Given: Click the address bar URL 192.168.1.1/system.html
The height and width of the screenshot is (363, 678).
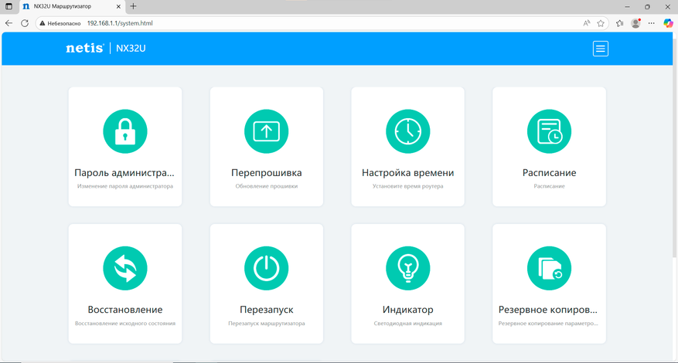Looking at the screenshot, I should click(x=120, y=23).
